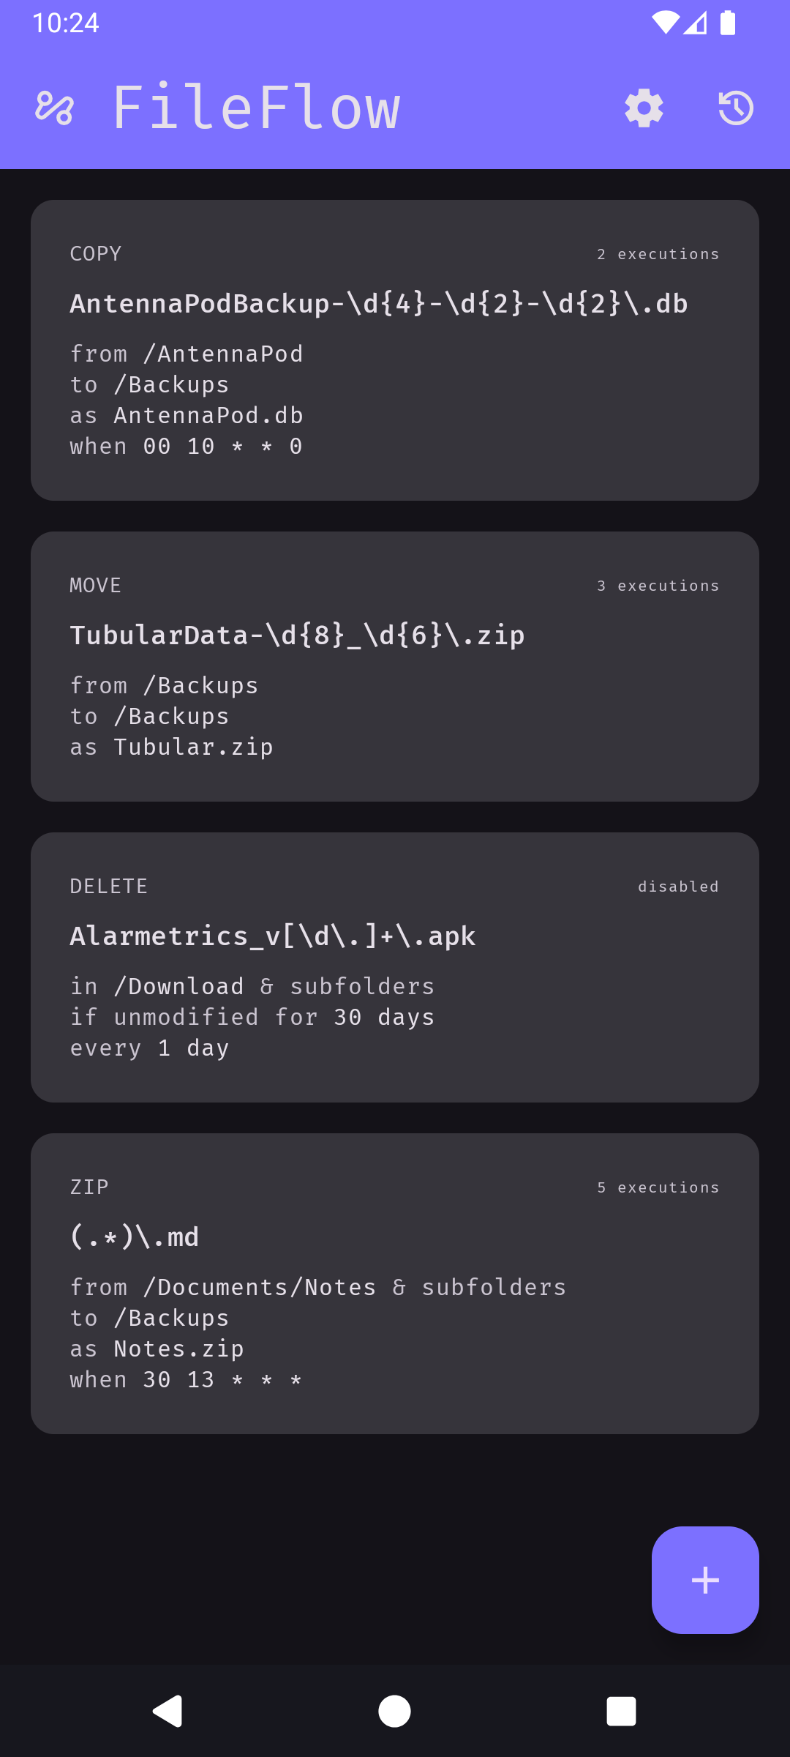Open the COPY AntennaPodBackup rule card
This screenshot has height=1757, width=790.
[x=395, y=350]
